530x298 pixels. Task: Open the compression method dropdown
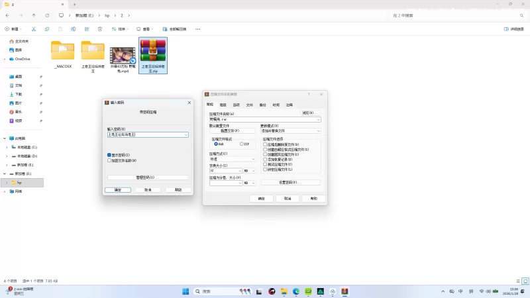point(253,159)
